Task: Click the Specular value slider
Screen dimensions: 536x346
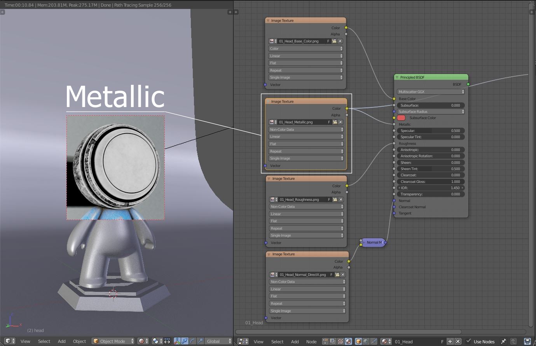Action: click(430, 131)
